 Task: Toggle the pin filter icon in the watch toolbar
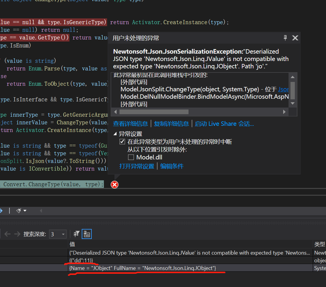coord(76,234)
